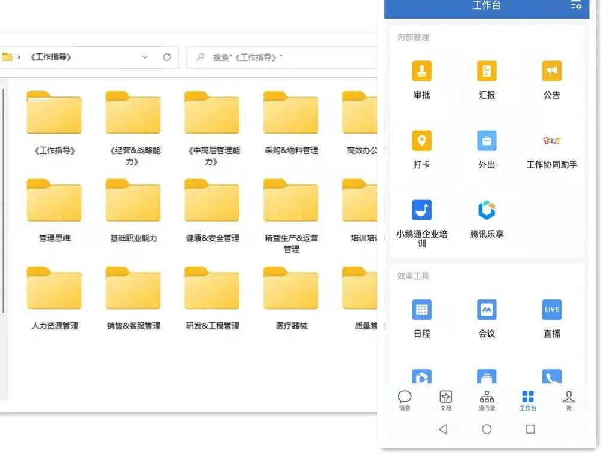Switch to the 消息 (Messages) tab
613x460 pixels.
click(x=405, y=400)
